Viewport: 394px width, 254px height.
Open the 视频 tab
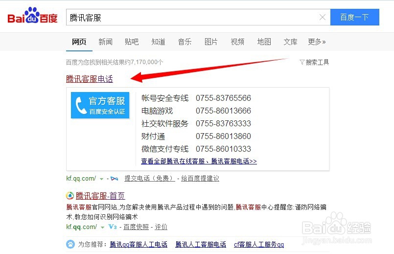click(237, 42)
